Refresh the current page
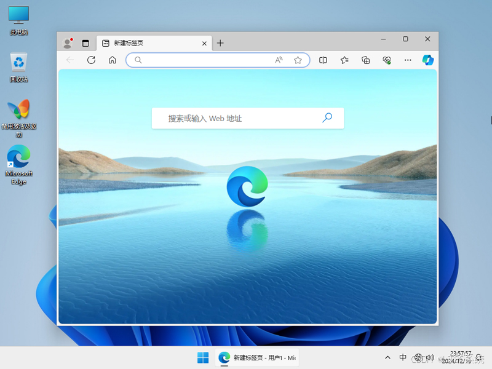 coord(91,60)
